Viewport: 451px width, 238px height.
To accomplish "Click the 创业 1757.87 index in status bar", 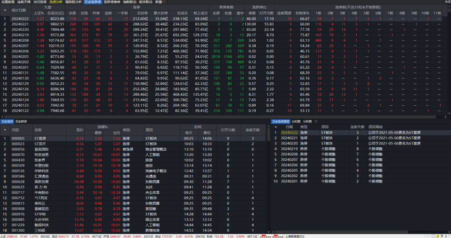I will 163,236.
